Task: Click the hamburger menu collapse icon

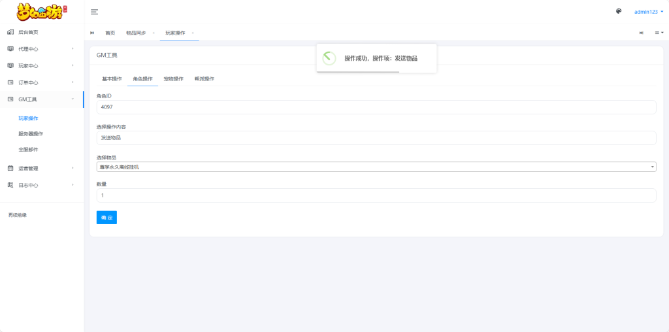Action: pyautogui.click(x=94, y=12)
